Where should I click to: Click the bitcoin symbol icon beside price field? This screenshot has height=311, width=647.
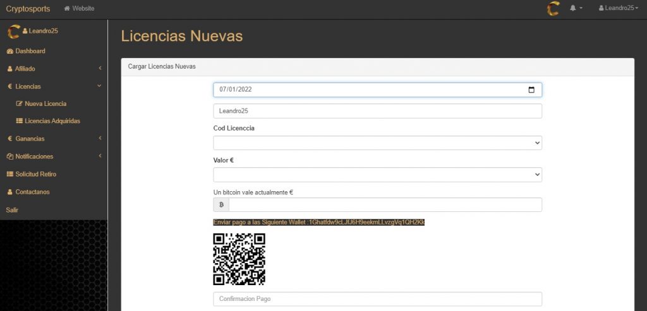(x=221, y=204)
